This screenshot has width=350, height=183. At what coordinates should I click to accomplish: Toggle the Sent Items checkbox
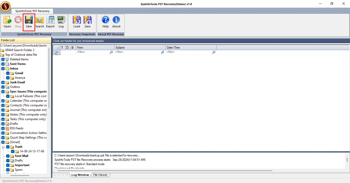click(3, 64)
